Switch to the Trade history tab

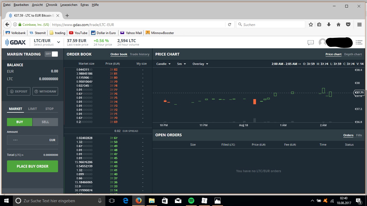click(x=139, y=54)
